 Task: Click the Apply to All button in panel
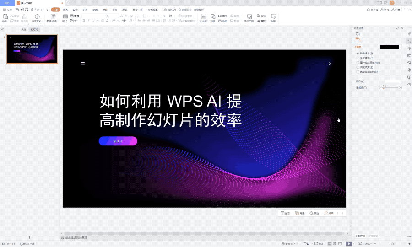360,236
